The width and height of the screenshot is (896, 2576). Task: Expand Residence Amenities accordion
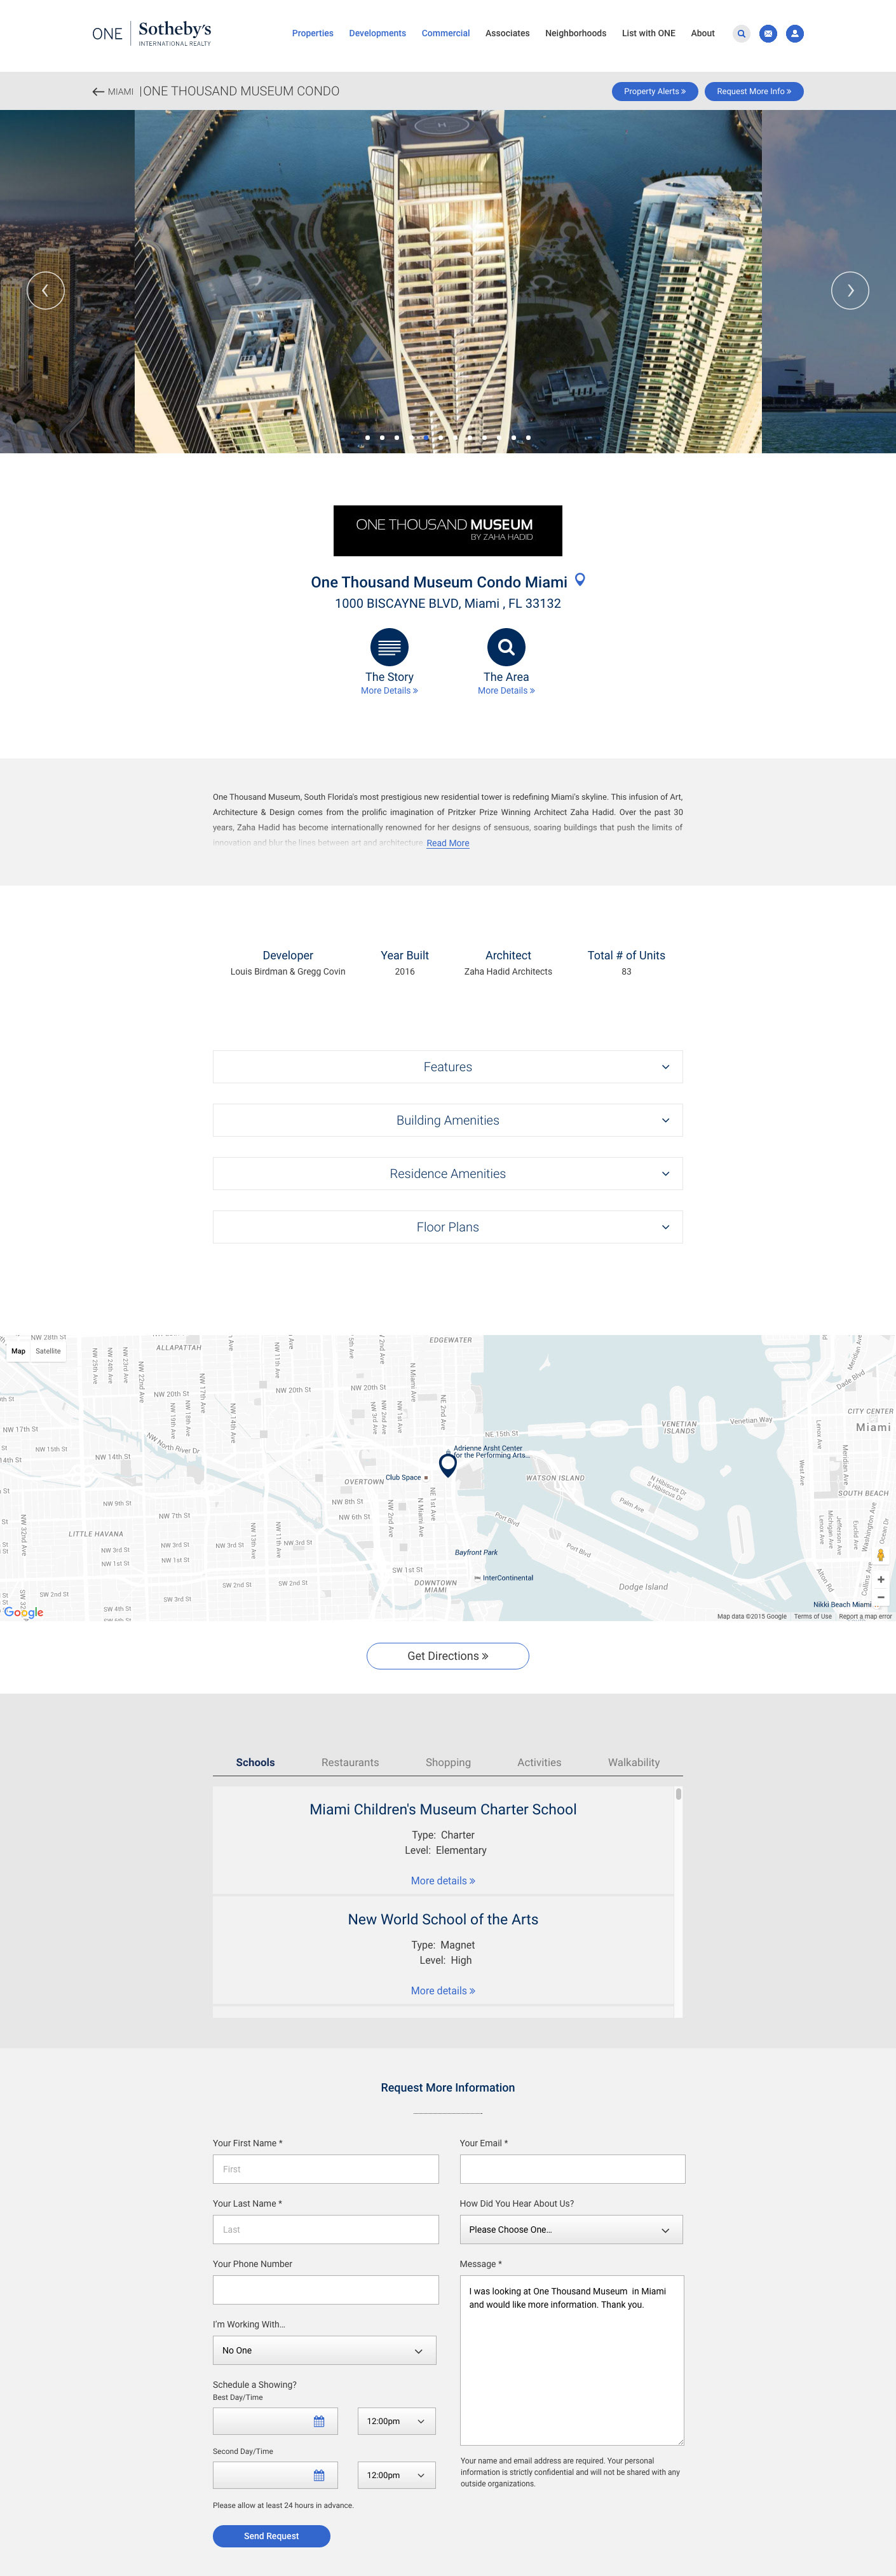tap(448, 1174)
